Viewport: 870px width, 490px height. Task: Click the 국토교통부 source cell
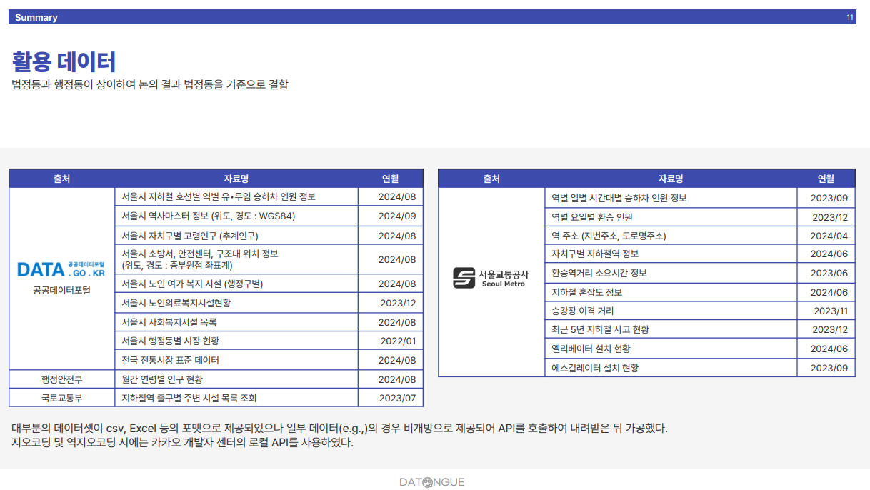[x=61, y=398]
